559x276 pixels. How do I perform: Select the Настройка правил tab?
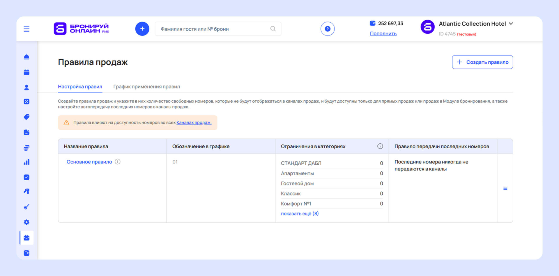pos(80,87)
